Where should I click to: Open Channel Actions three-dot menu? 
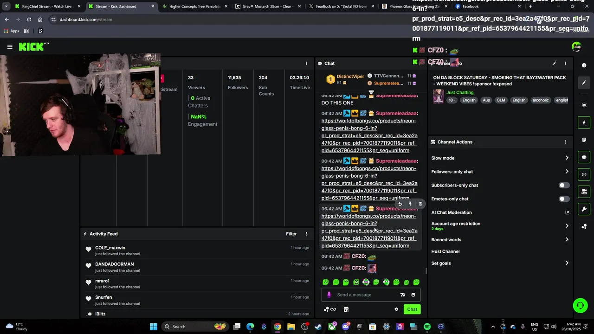click(x=565, y=142)
